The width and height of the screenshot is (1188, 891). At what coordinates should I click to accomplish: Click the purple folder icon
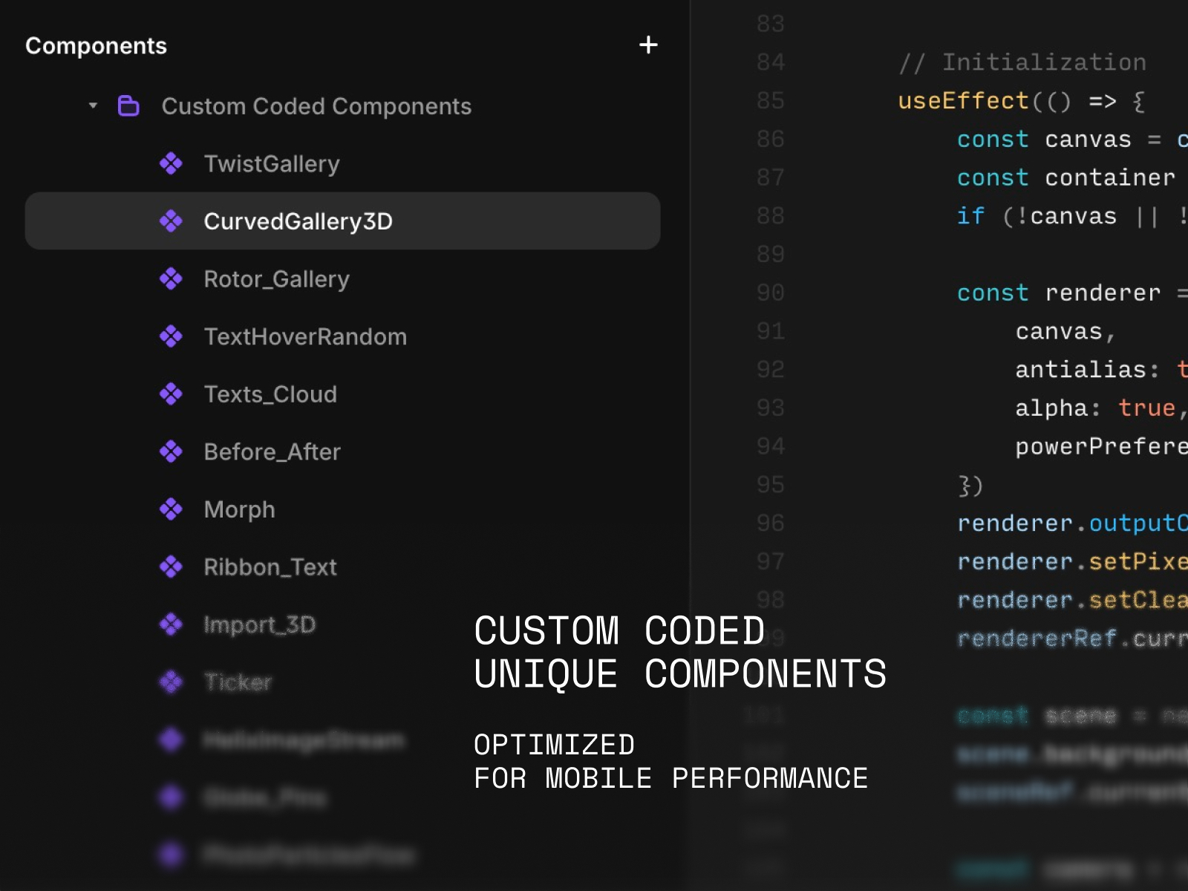point(129,106)
